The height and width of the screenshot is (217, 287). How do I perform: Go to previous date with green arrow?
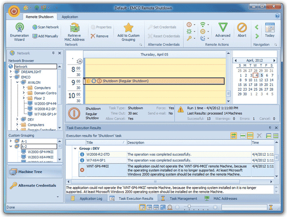(x=257, y=27)
